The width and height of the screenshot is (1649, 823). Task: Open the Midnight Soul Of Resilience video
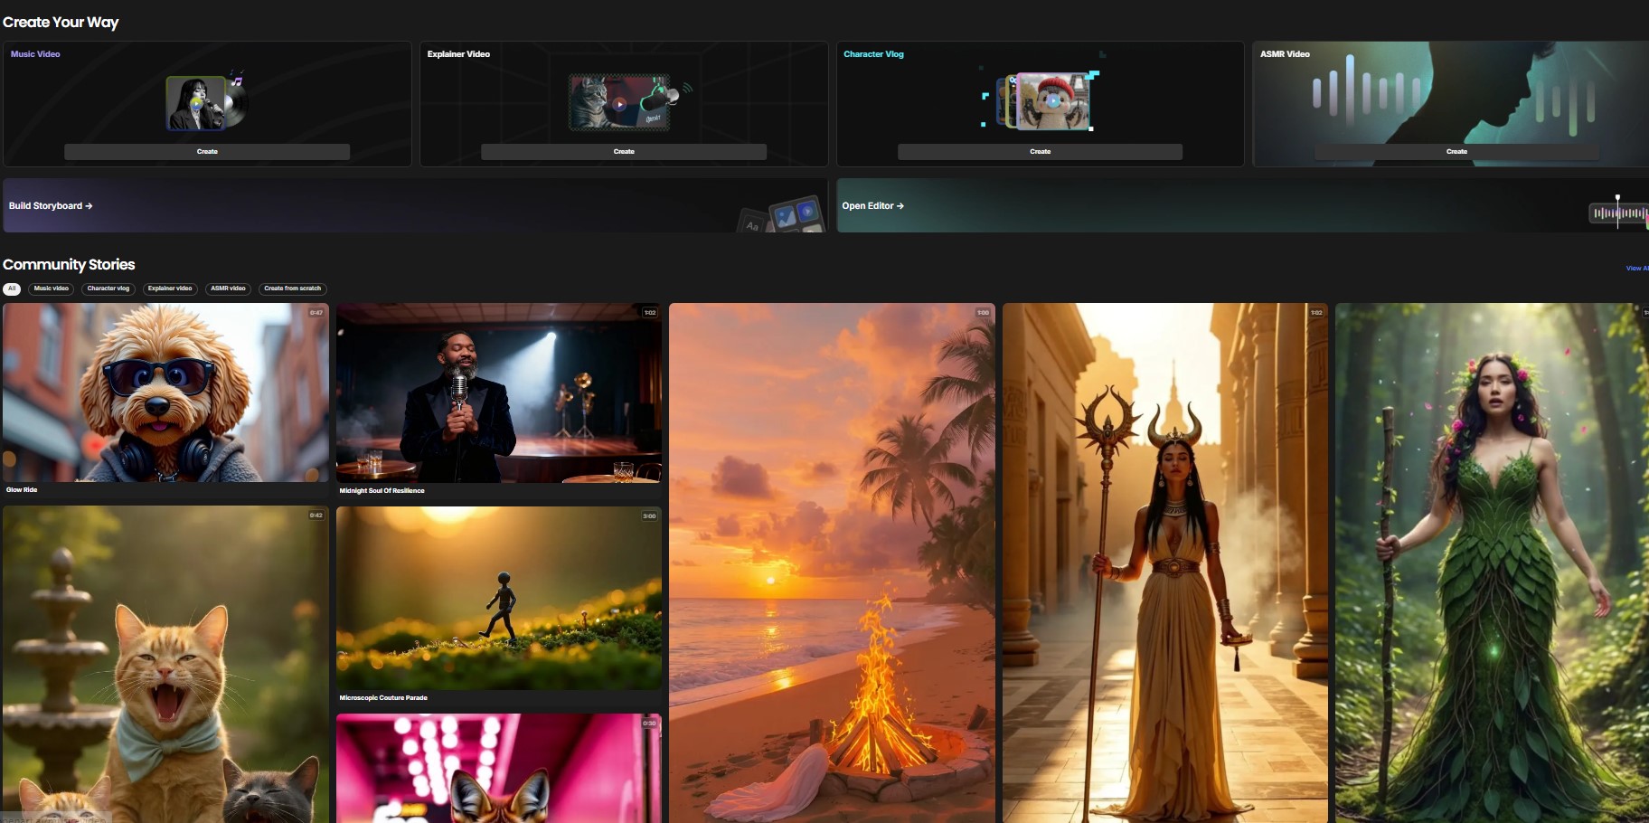[499, 393]
